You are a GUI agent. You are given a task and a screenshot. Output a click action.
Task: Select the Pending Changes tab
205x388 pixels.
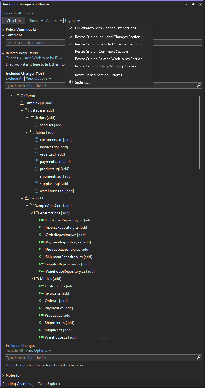pyautogui.click(x=17, y=384)
